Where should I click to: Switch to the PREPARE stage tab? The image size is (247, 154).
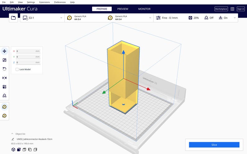click(x=102, y=9)
